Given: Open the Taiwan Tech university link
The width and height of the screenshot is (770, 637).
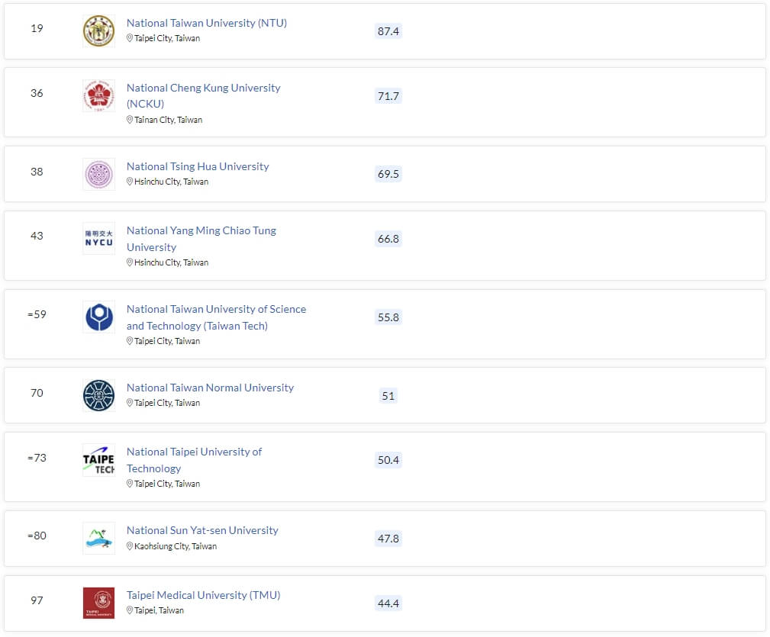Looking at the screenshot, I should (216, 309).
